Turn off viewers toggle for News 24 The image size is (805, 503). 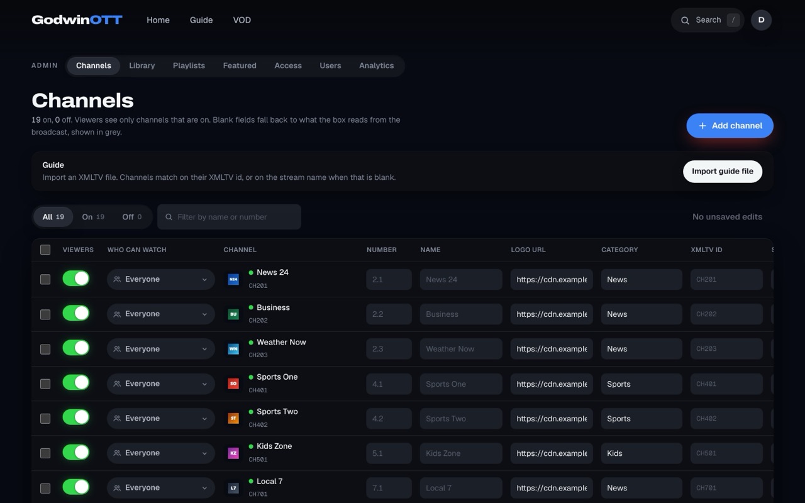pos(76,279)
